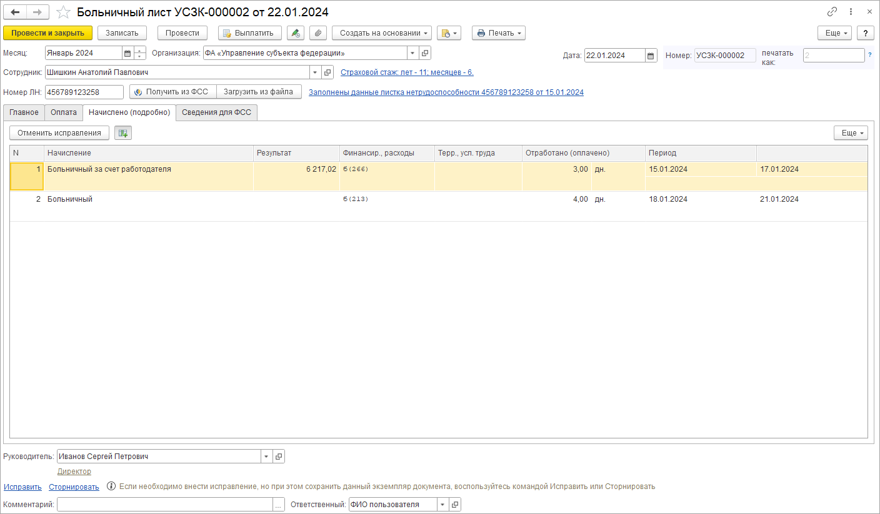
Task: Click the 15.01.2024 period start cell
Action: [701, 169]
